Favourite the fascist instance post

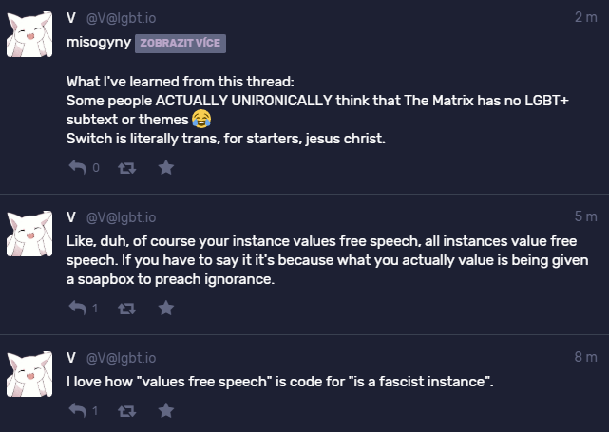[165, 410]
